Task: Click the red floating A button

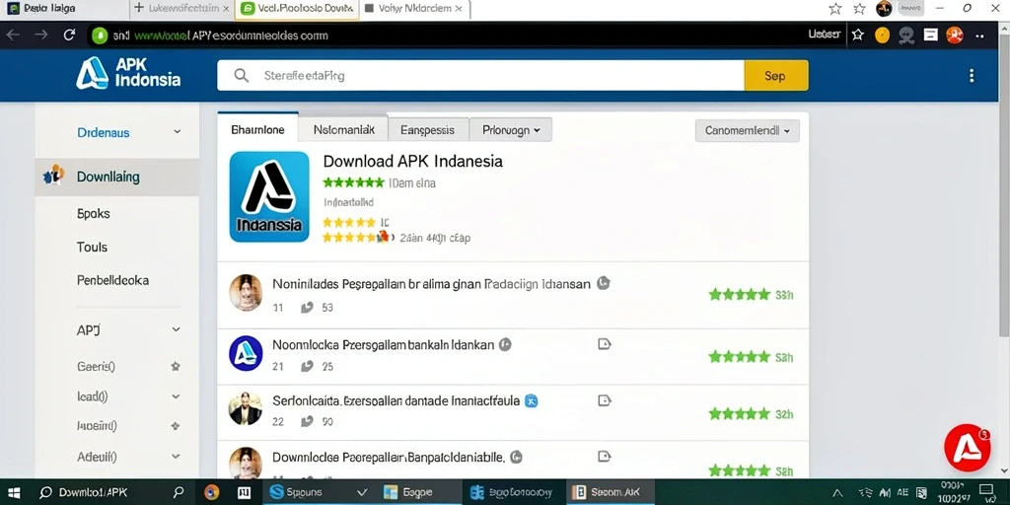Action: [x=967, y=448]
